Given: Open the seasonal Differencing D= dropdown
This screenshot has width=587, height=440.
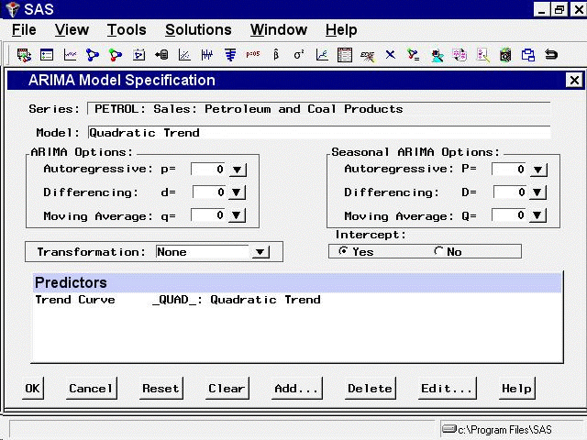Looking at the screenshot, I should [538, 192].
